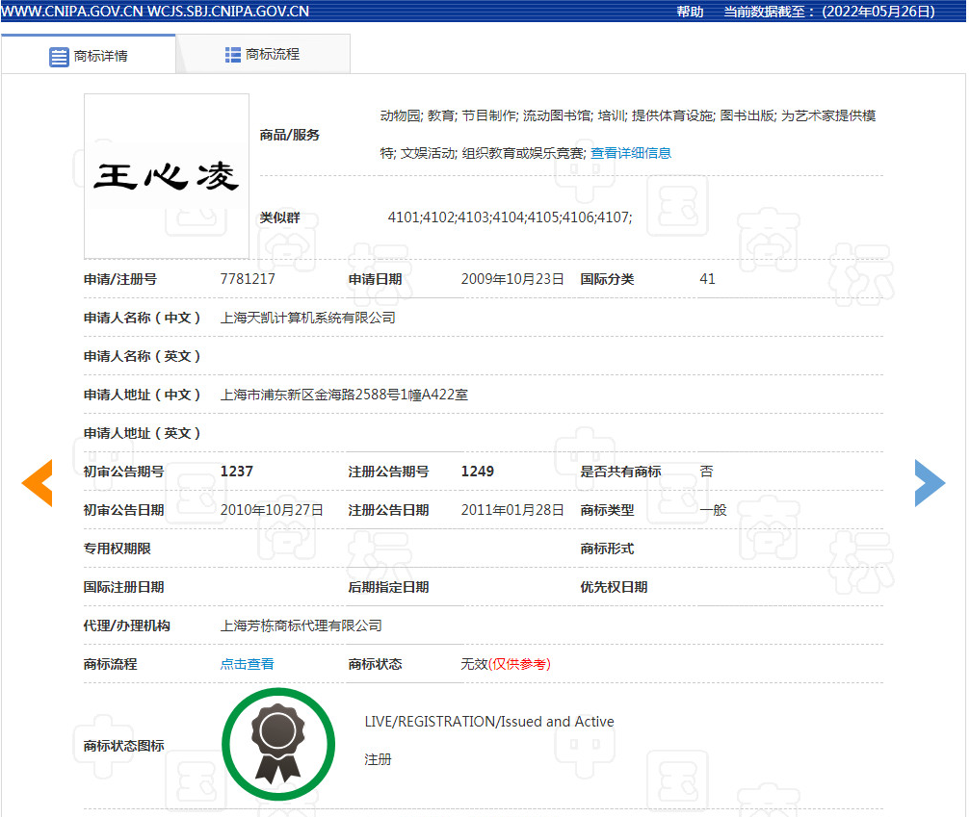The image size is (970, 817).
Task: Switch to the 商标流程 tab
Action: click(x=263, y=55)
